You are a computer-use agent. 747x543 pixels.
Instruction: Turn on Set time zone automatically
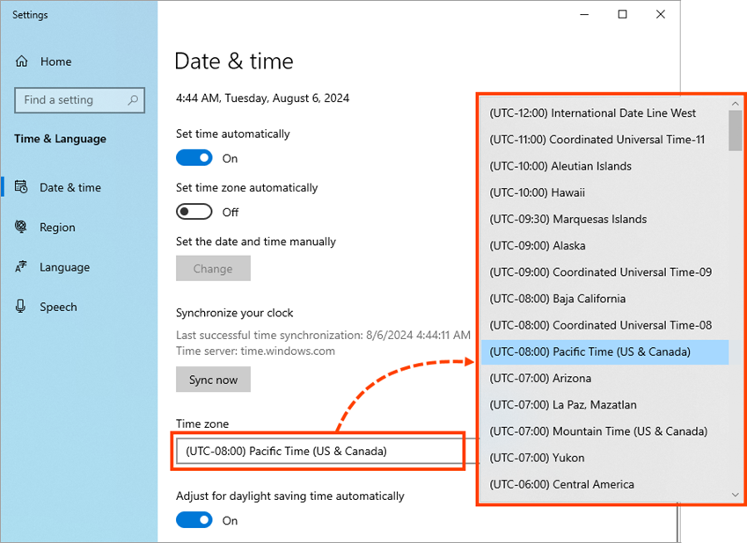point(194,212)
